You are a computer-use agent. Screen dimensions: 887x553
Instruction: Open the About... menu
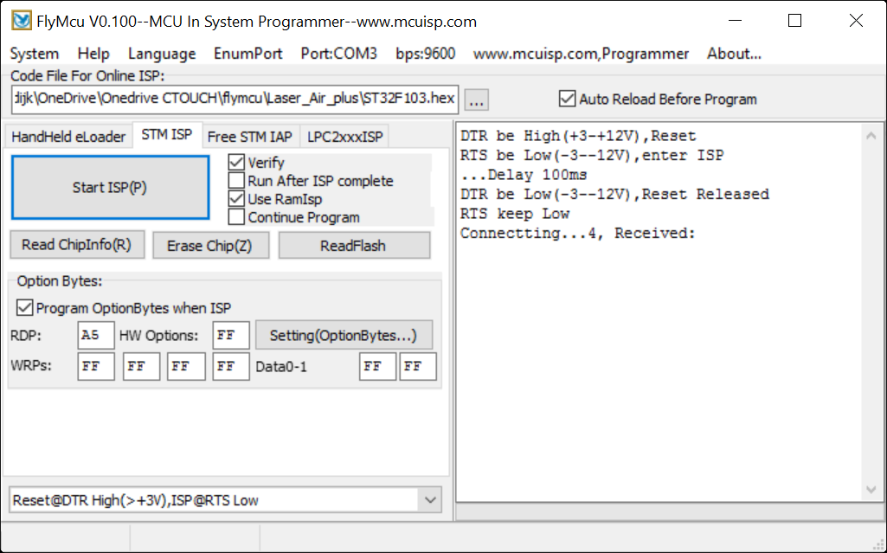pyautogui.click(x=732, y=53)
